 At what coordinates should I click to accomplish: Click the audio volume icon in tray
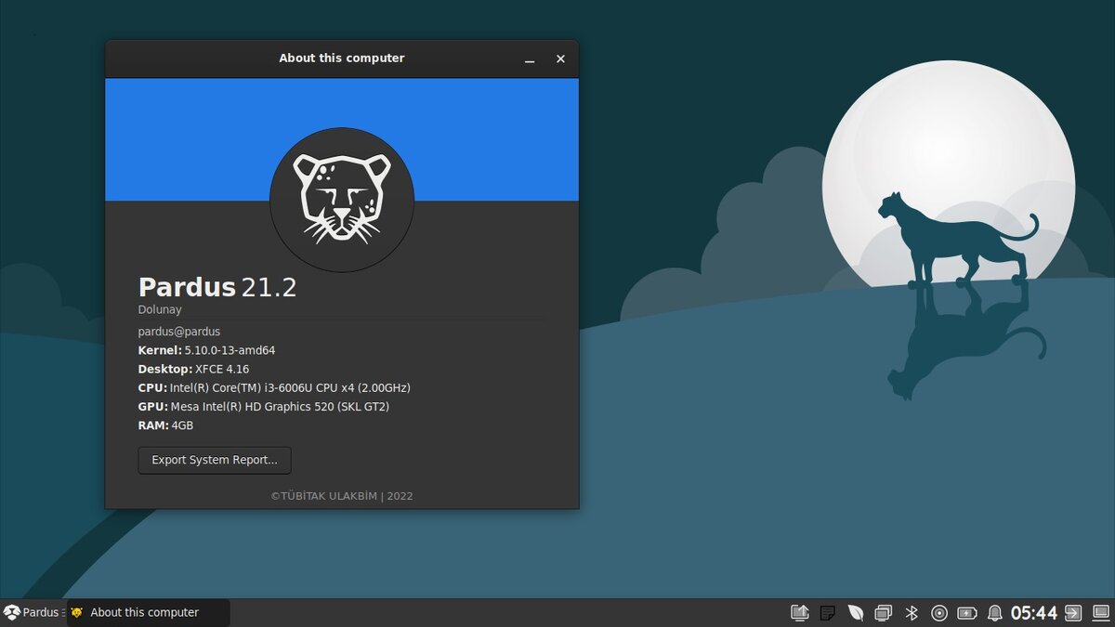pos(940,612)
